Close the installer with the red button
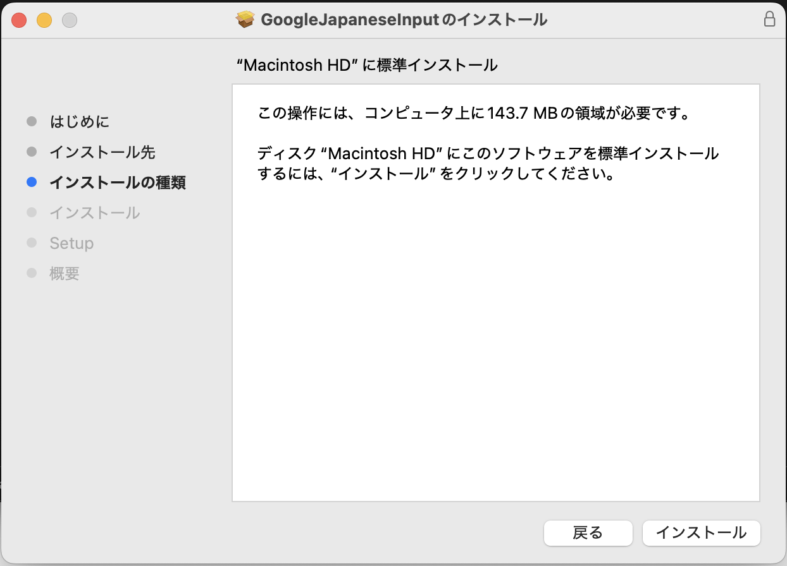 coord(19,20)
